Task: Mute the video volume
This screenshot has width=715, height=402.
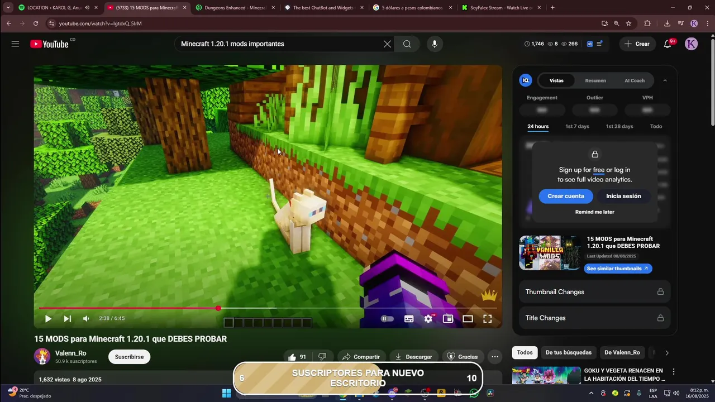Action: click(86, 319)
